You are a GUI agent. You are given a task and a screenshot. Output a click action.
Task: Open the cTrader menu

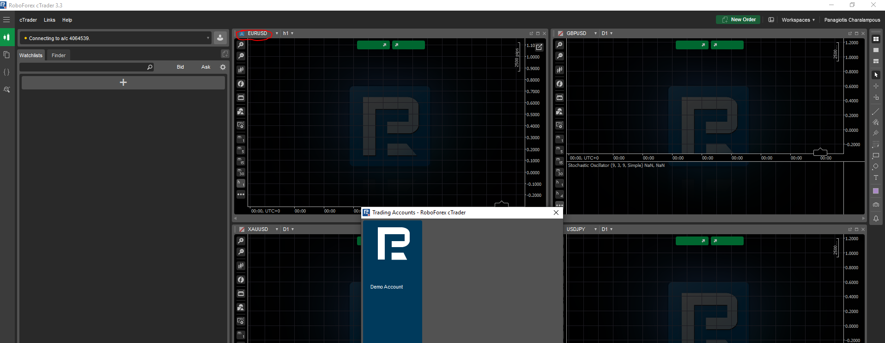(28, 20)
